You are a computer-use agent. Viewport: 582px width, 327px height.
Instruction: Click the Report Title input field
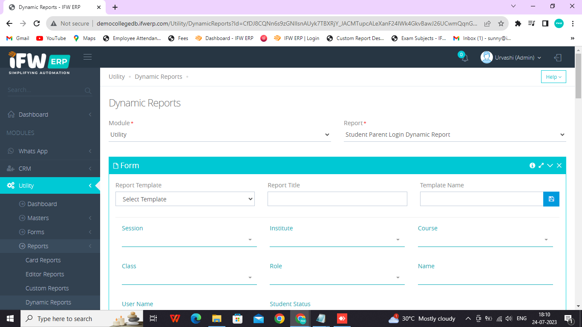[337, 199]
